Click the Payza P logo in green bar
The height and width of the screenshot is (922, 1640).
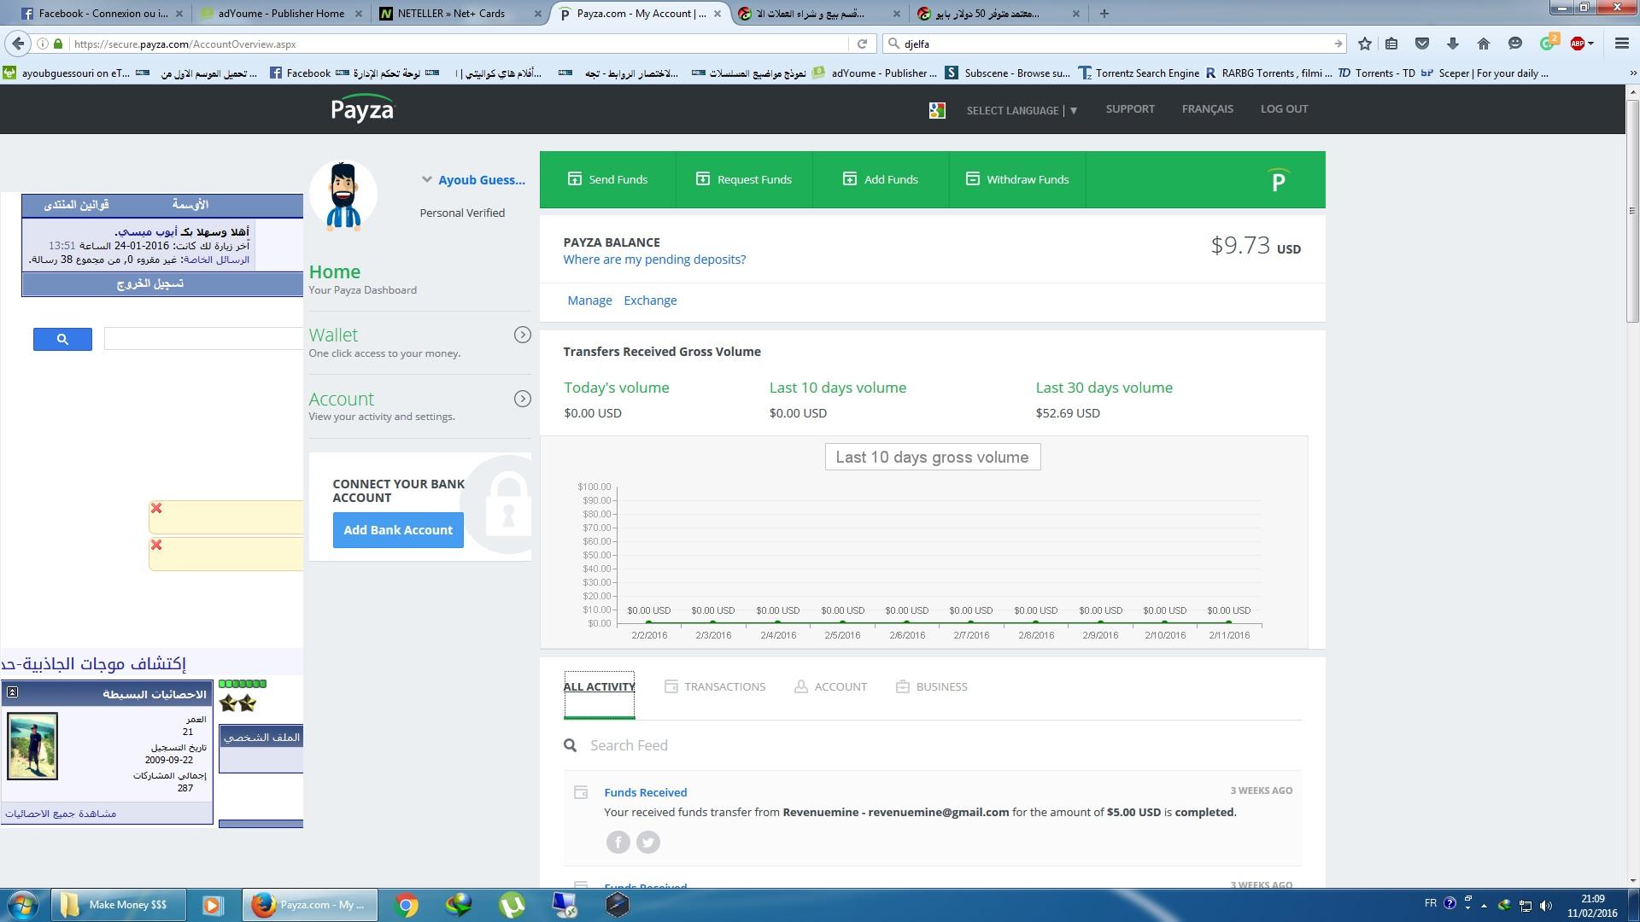pyautogui.click(x=1278, y=180)
